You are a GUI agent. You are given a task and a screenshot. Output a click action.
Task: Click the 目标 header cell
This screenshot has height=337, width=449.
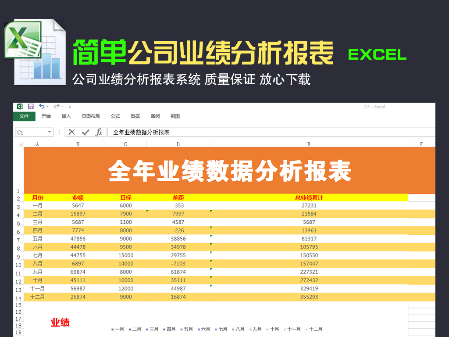[x=126, y=198]
